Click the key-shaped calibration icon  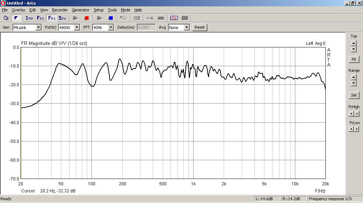coord(150,18)
